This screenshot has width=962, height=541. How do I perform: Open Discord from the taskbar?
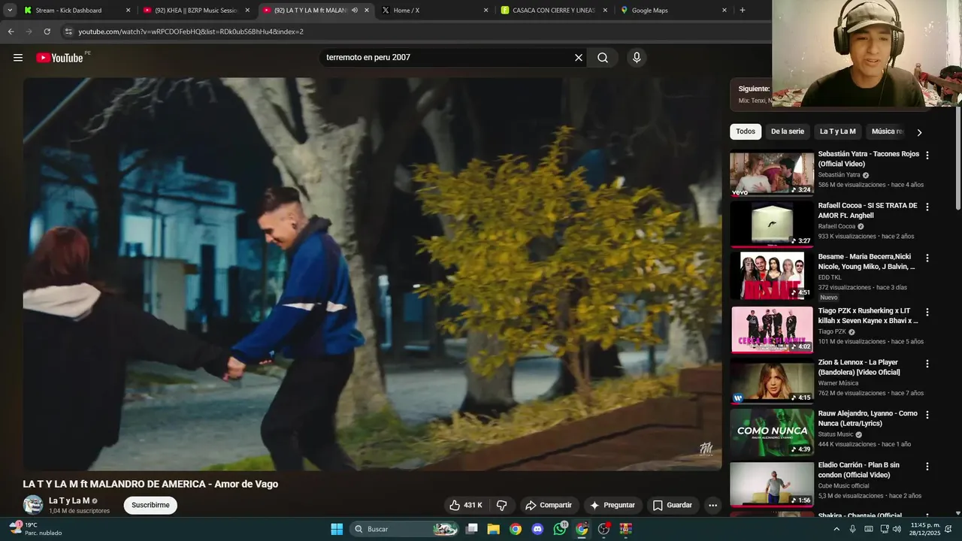(537, 529)
